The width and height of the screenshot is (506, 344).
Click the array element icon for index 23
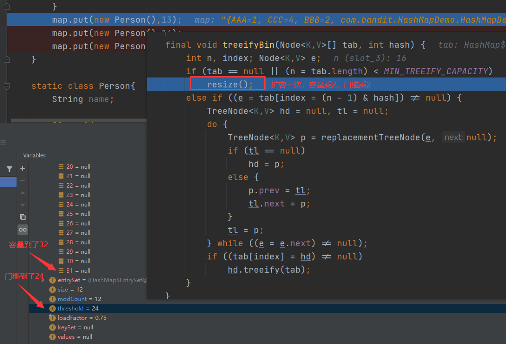61,195
